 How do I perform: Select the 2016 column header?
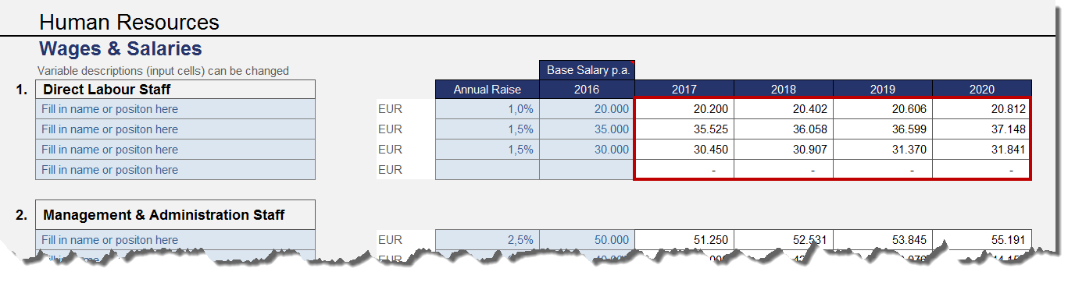[587, 90]
